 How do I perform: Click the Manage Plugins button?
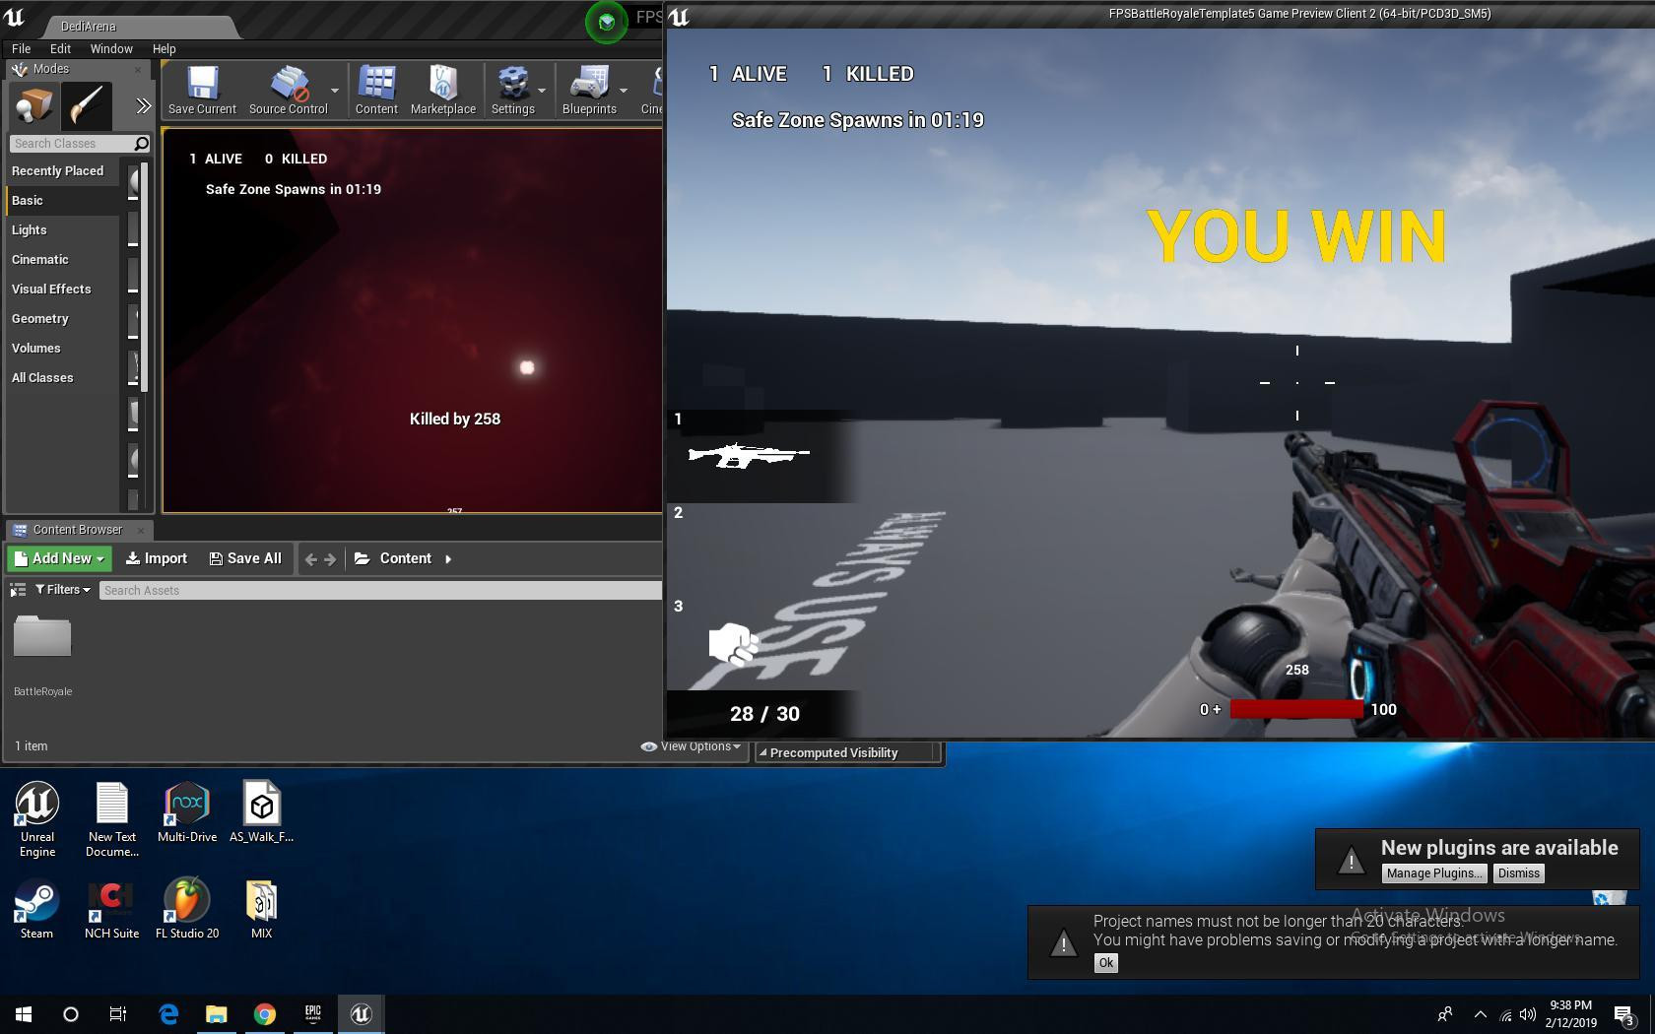[1433, 873]
